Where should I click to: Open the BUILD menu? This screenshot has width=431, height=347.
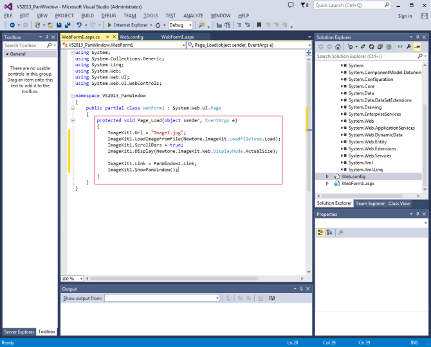[87, 15]
